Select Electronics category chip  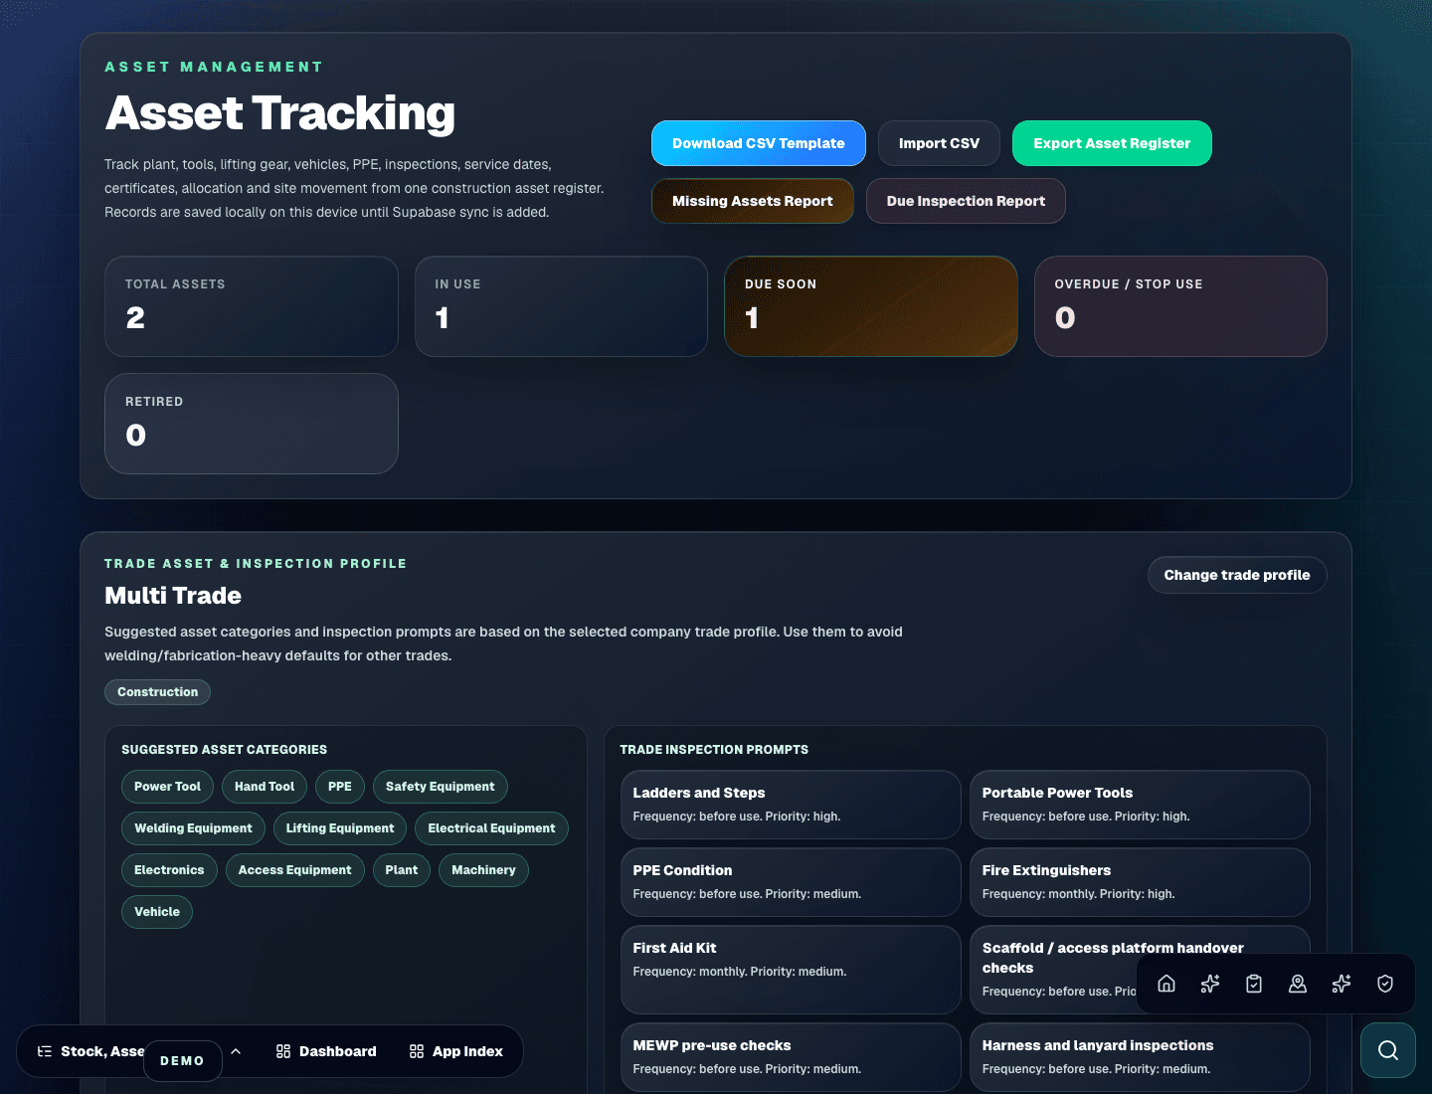tap(169, 870)
